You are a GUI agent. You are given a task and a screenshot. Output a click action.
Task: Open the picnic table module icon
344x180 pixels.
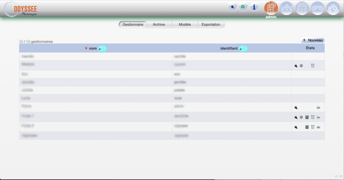click(x=287, y=8)
